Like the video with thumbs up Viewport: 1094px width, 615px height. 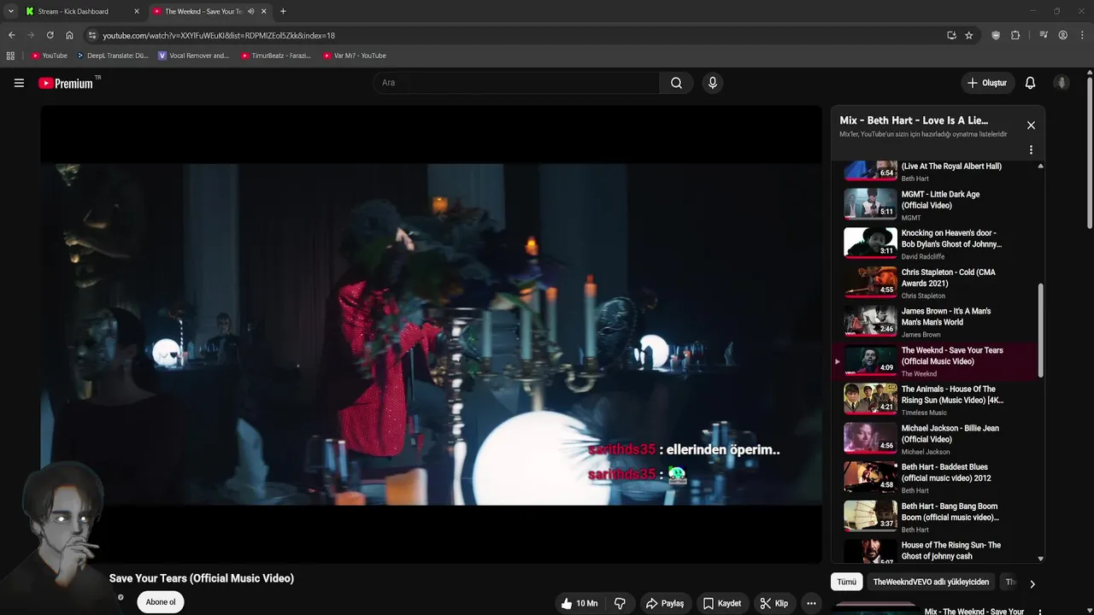[579, 603]
